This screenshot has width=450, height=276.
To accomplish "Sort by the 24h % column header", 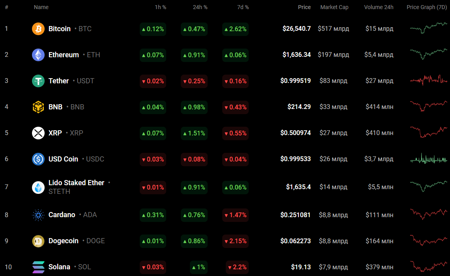I will coord(200,7).
